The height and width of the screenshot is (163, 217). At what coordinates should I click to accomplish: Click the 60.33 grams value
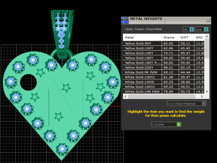click(x=168, y=82)
